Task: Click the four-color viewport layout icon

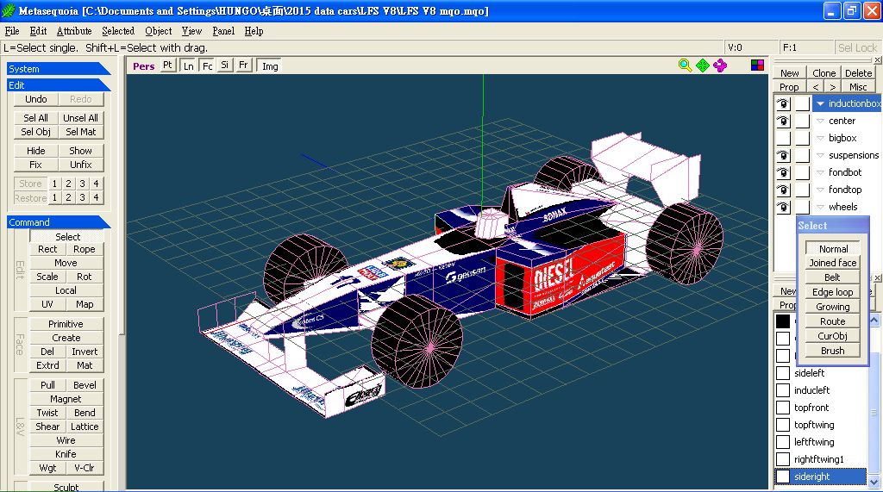Action: coord(757,65)
